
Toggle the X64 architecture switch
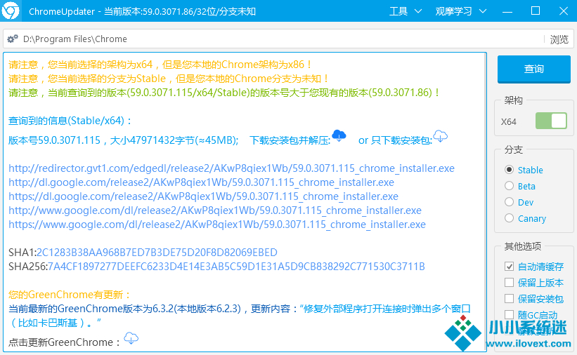coord(551,121)
